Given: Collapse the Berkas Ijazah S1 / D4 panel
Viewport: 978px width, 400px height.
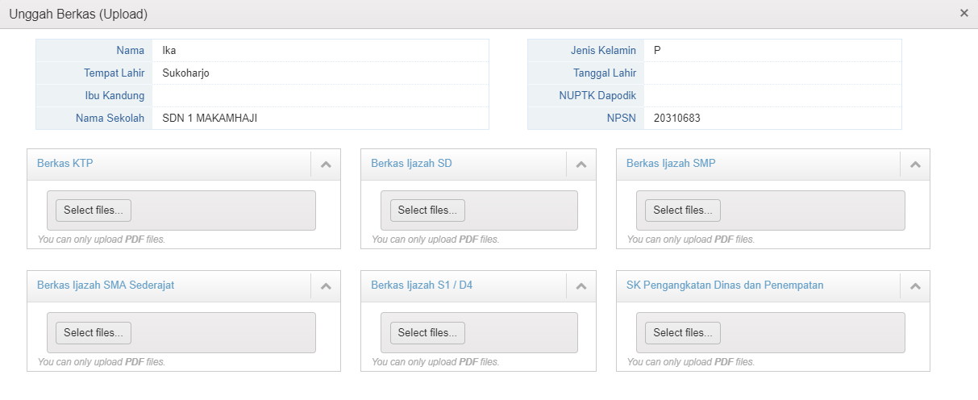Looking at the screenshot, I should coord(581,285).
